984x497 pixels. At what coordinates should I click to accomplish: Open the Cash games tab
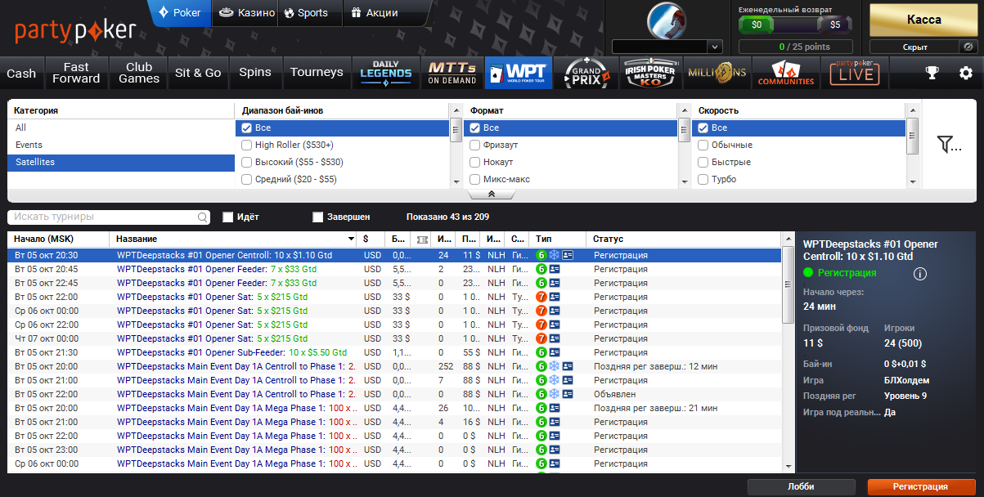coord(21,73)
